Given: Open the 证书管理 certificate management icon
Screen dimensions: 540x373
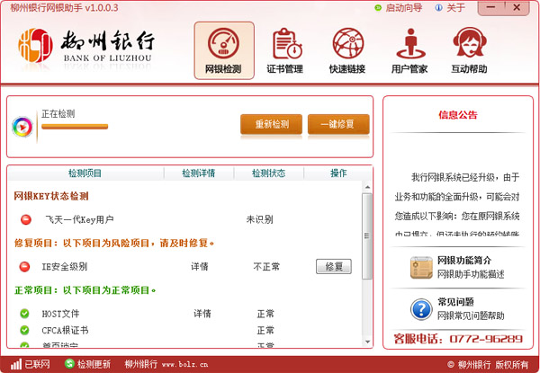Looking at the screenshot, I should point(285,50).
